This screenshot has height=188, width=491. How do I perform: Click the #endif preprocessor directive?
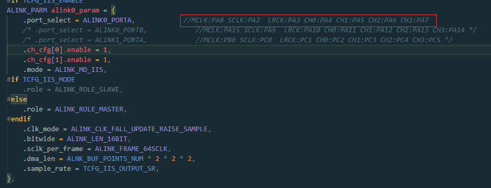[19, 119]
